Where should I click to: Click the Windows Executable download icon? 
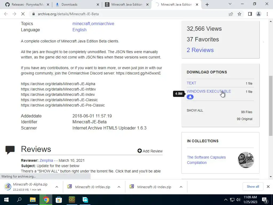point(190,97)
